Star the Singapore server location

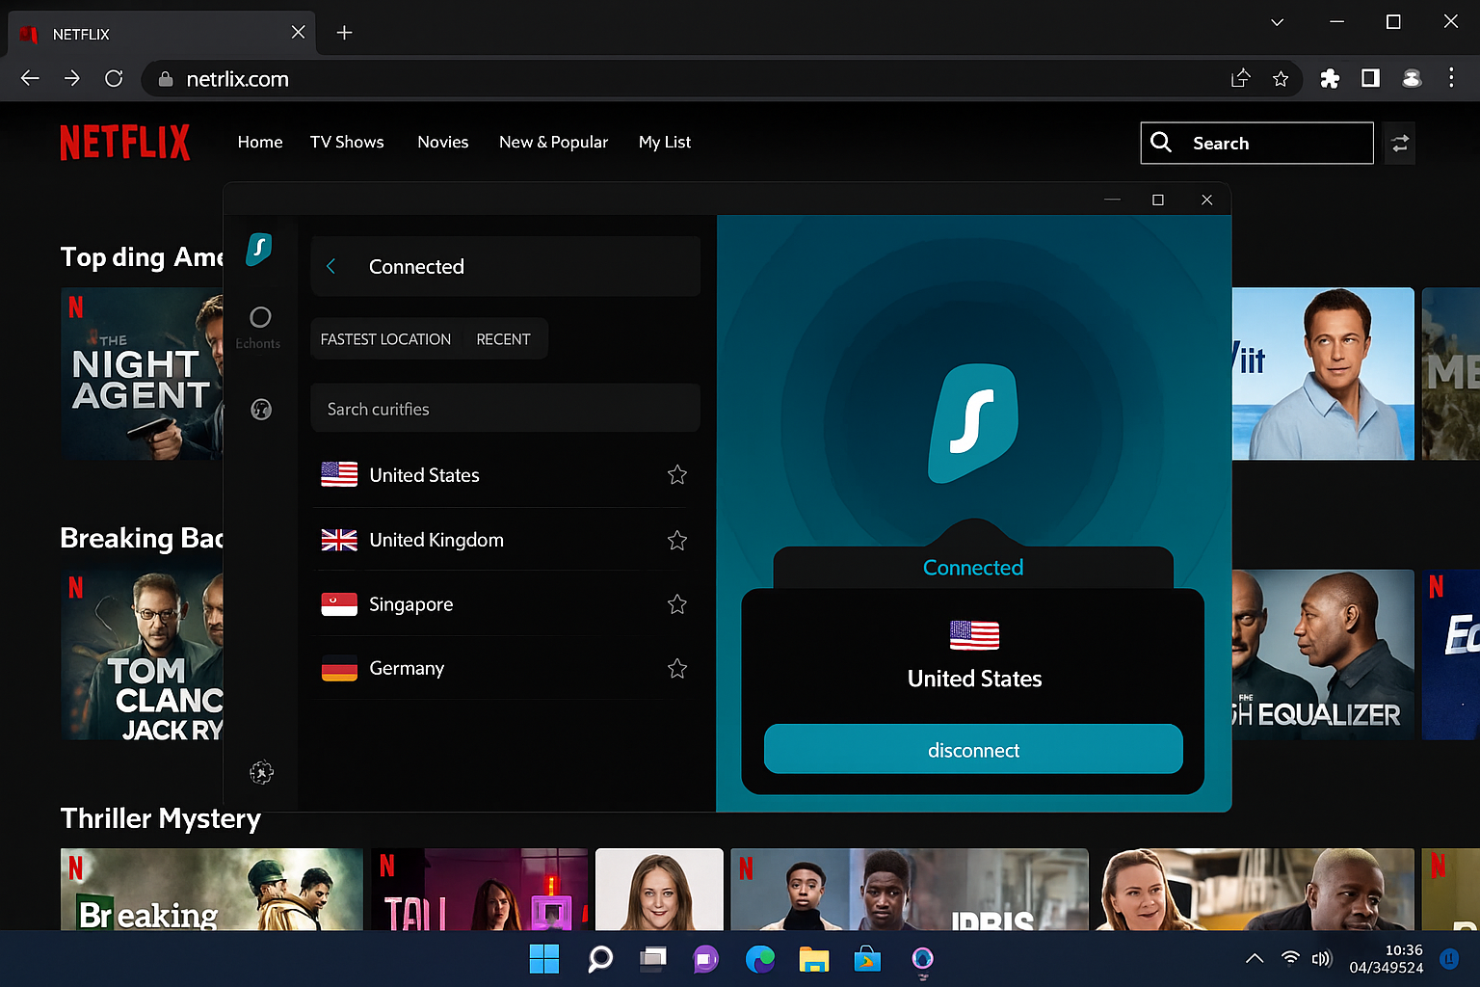pos(676,604)
